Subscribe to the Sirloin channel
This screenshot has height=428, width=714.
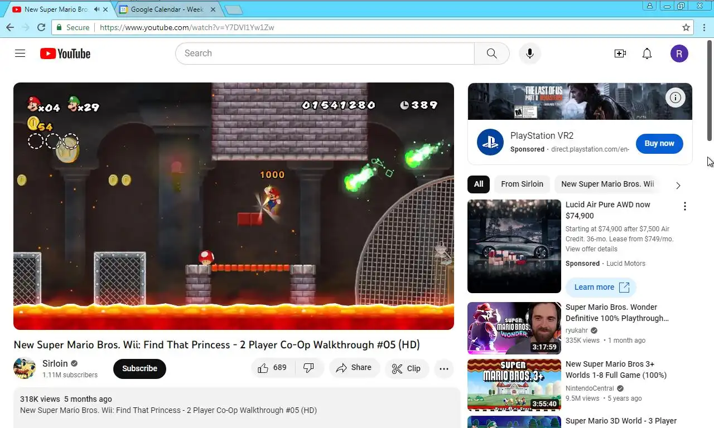pyautogui.click(x=139, y=368)
